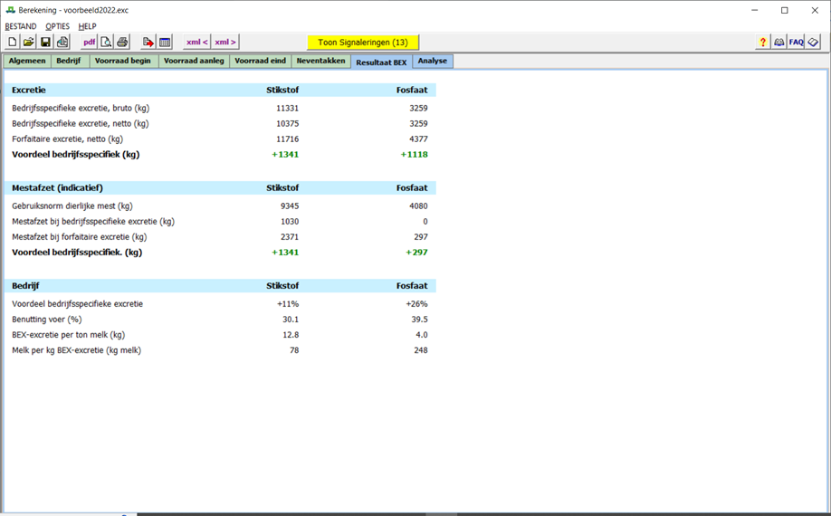Click the 'xml <' import button

click(x=196, y=43)
